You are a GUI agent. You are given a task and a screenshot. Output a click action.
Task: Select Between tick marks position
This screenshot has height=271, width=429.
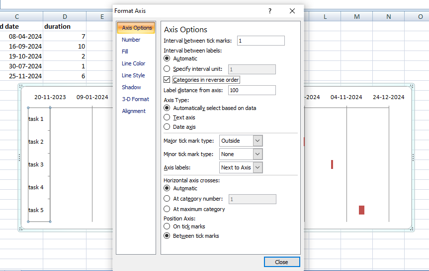point(167,236)
